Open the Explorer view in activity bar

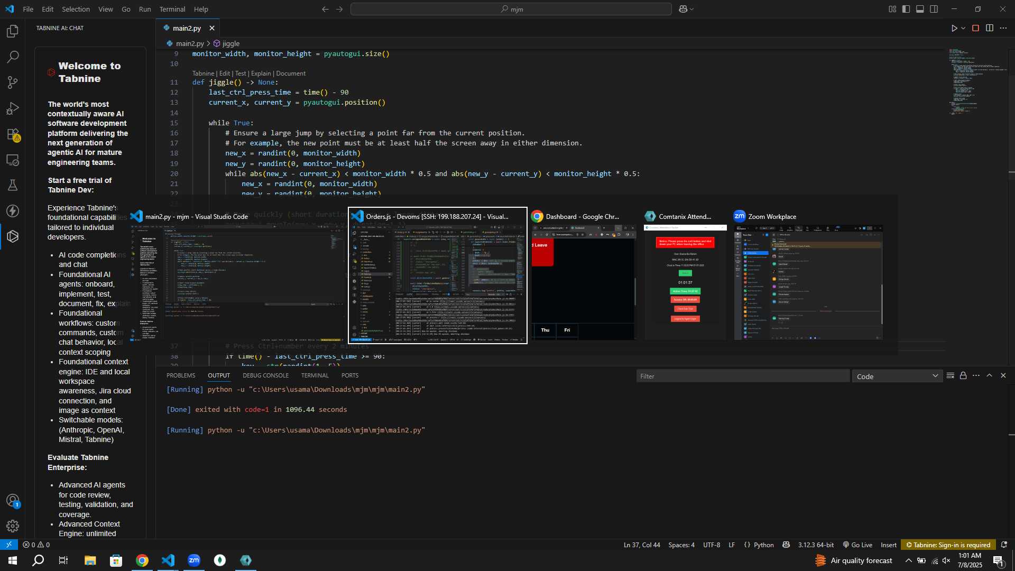pos(13,31)
